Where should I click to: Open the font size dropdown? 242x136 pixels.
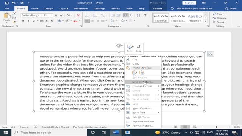coord(51,15)
